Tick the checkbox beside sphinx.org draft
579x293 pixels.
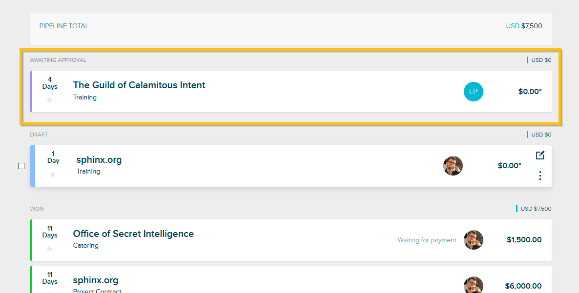point(21,166)
